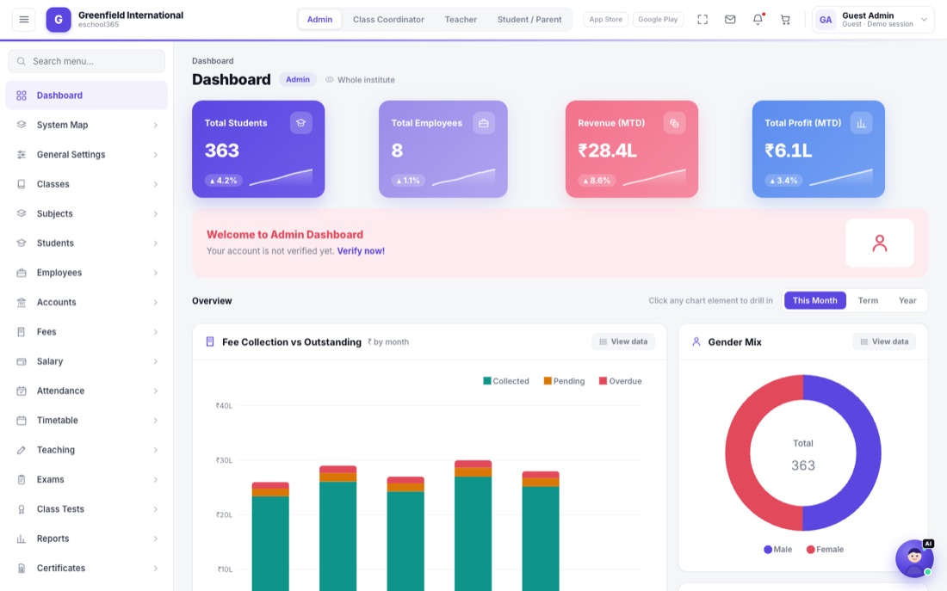Toggle the Overdue legend series

pyautogui.click(x=620, y=381)
